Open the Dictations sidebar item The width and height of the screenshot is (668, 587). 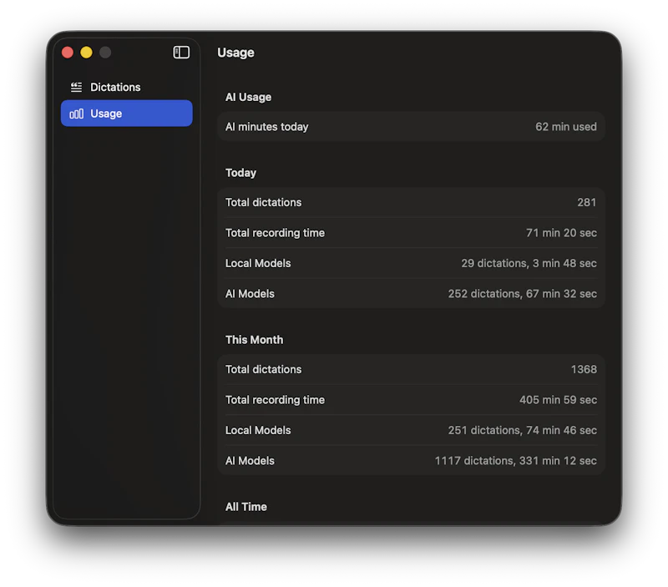[127, 88]
